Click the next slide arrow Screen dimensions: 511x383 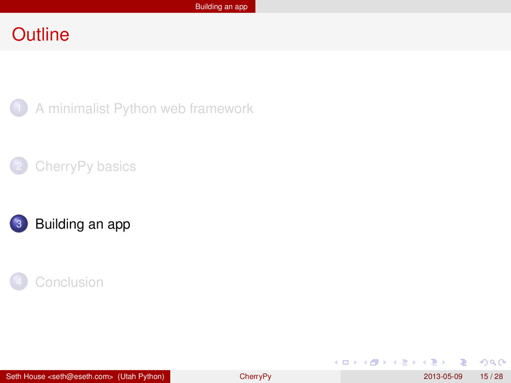355,363
